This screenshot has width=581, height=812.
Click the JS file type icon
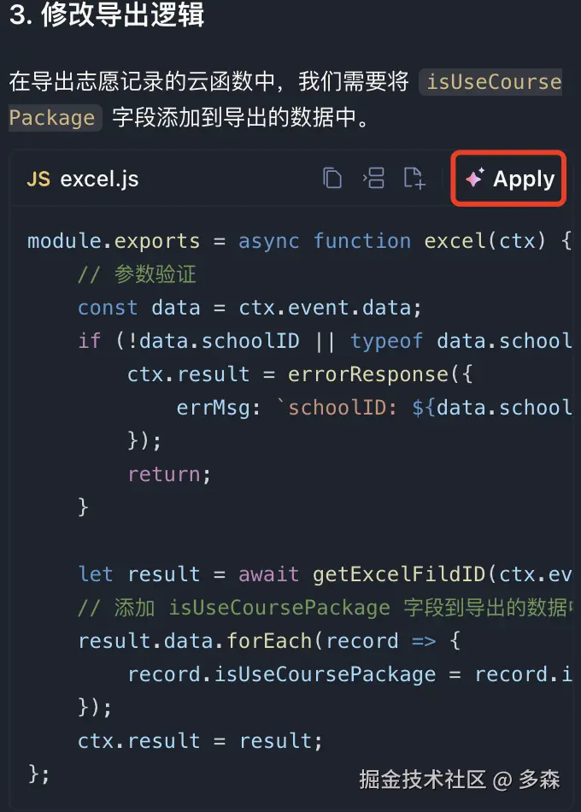pos(38,179)
